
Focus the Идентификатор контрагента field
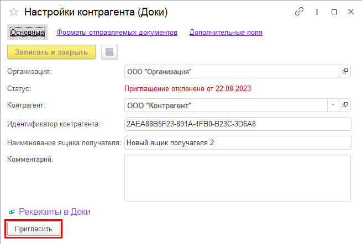pyautogui.click(x=238, y=124)
